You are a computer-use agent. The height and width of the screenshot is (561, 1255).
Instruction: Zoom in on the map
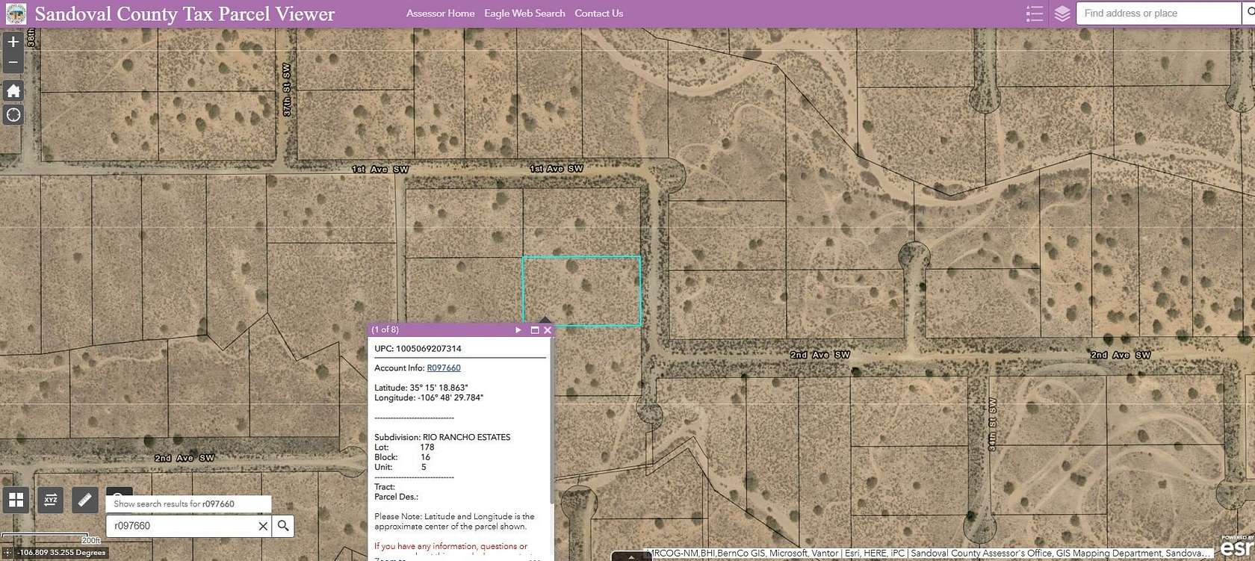point(13,42)
